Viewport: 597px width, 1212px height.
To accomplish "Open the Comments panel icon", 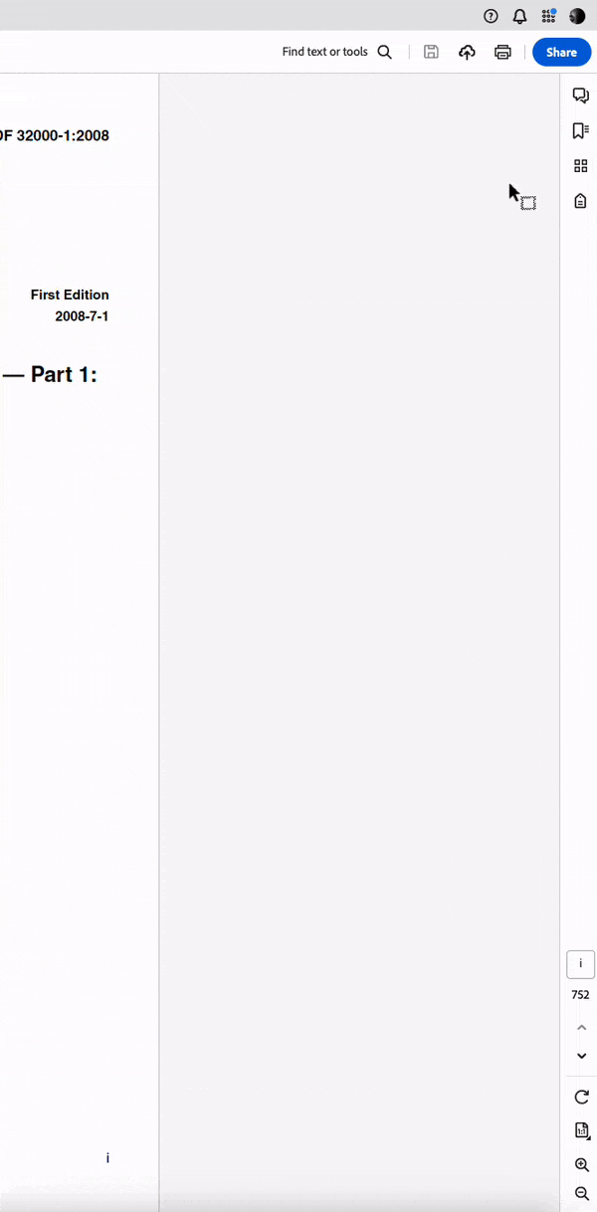I will (x=581, y=96).
